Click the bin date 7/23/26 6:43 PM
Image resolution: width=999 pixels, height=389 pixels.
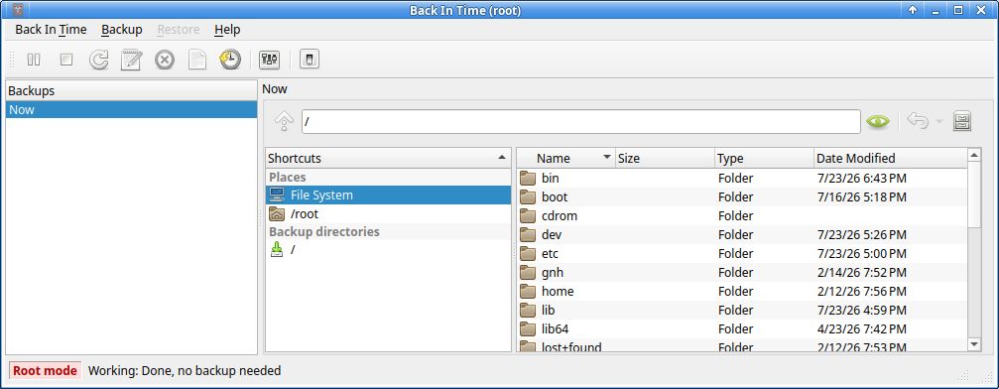[861, 178]
